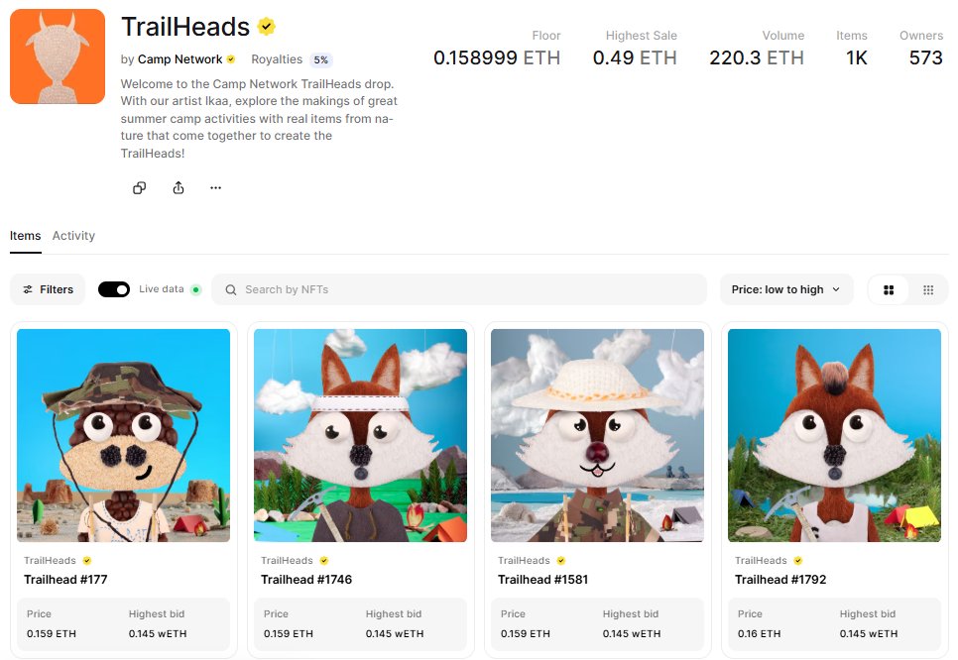This screenshot has width=958, height=660.
Task: Open the Trailhead #177 thumbnail
Action: point(123,435)
